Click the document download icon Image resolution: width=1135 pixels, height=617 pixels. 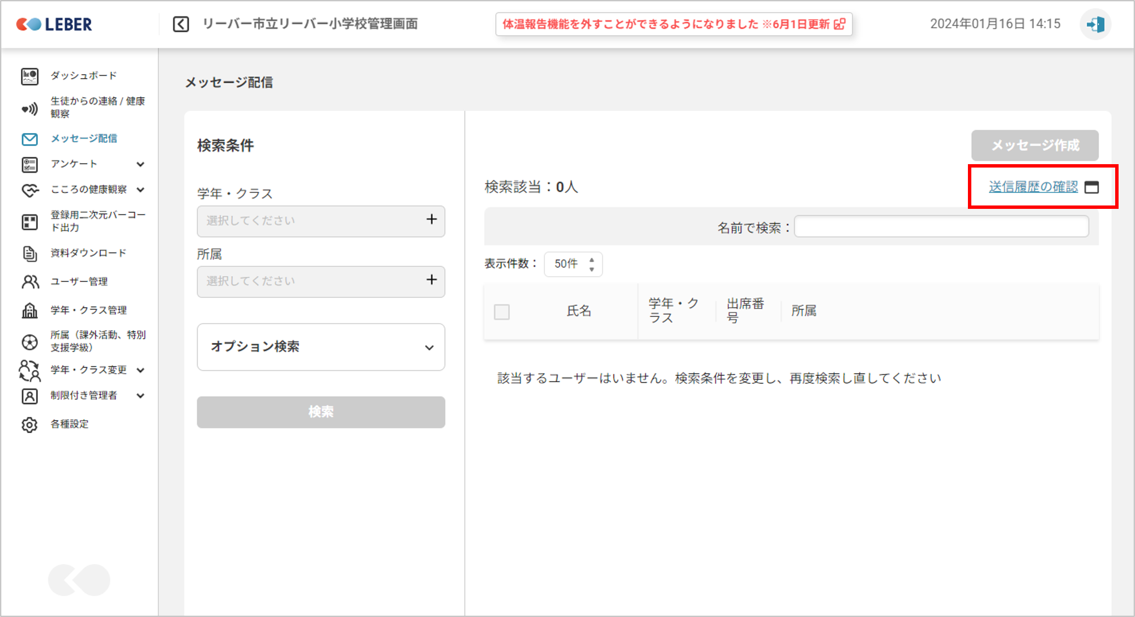(x=29, y=253)
